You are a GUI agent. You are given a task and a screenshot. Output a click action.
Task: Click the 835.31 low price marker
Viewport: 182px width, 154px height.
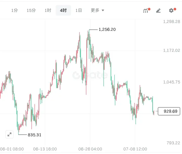[34, 135]
